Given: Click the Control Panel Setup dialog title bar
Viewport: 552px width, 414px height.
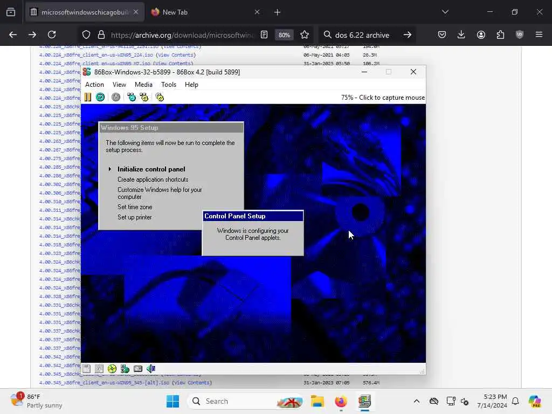Looking at the screenshot, I should [x=253, y=216].
